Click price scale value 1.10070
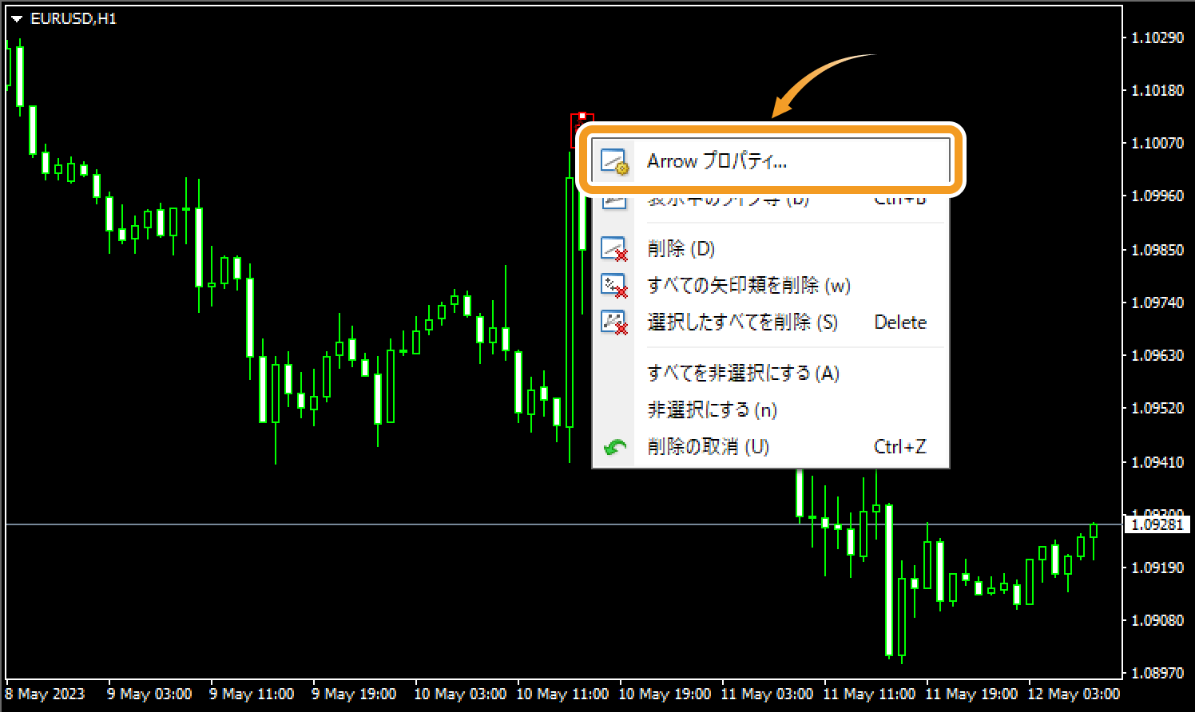The height and width of the screenshot is (712, 1195). point(1157,143)
